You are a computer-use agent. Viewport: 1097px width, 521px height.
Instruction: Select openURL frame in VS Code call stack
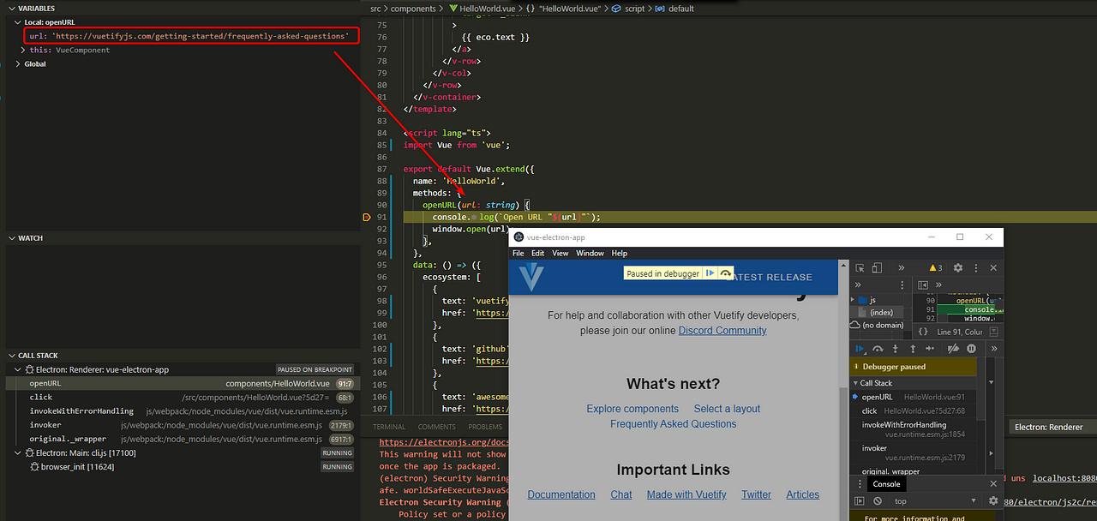point(182,383)
